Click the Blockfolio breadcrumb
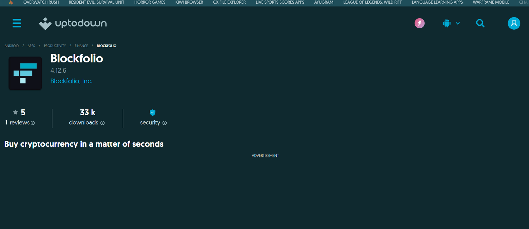529x229 pixels. (x=106, y=46)
